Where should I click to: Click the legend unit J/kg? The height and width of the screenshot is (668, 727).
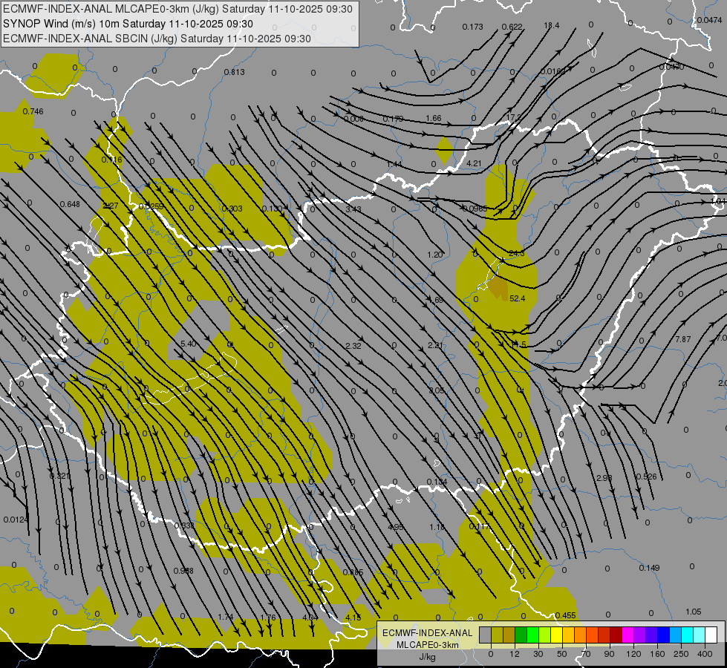pyautogui.click(x=428, y=657)
